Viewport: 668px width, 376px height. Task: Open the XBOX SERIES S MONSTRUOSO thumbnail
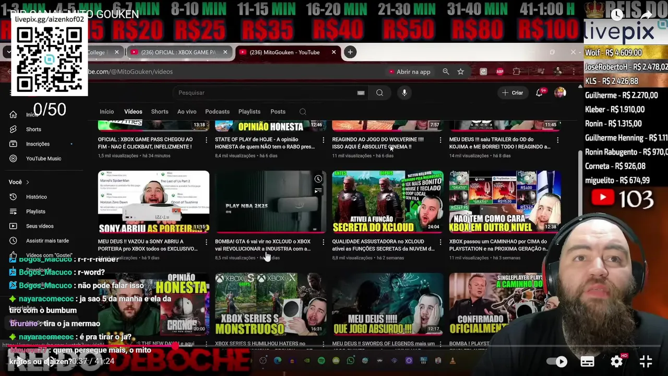pyautogui.click(x=270, y=304)
